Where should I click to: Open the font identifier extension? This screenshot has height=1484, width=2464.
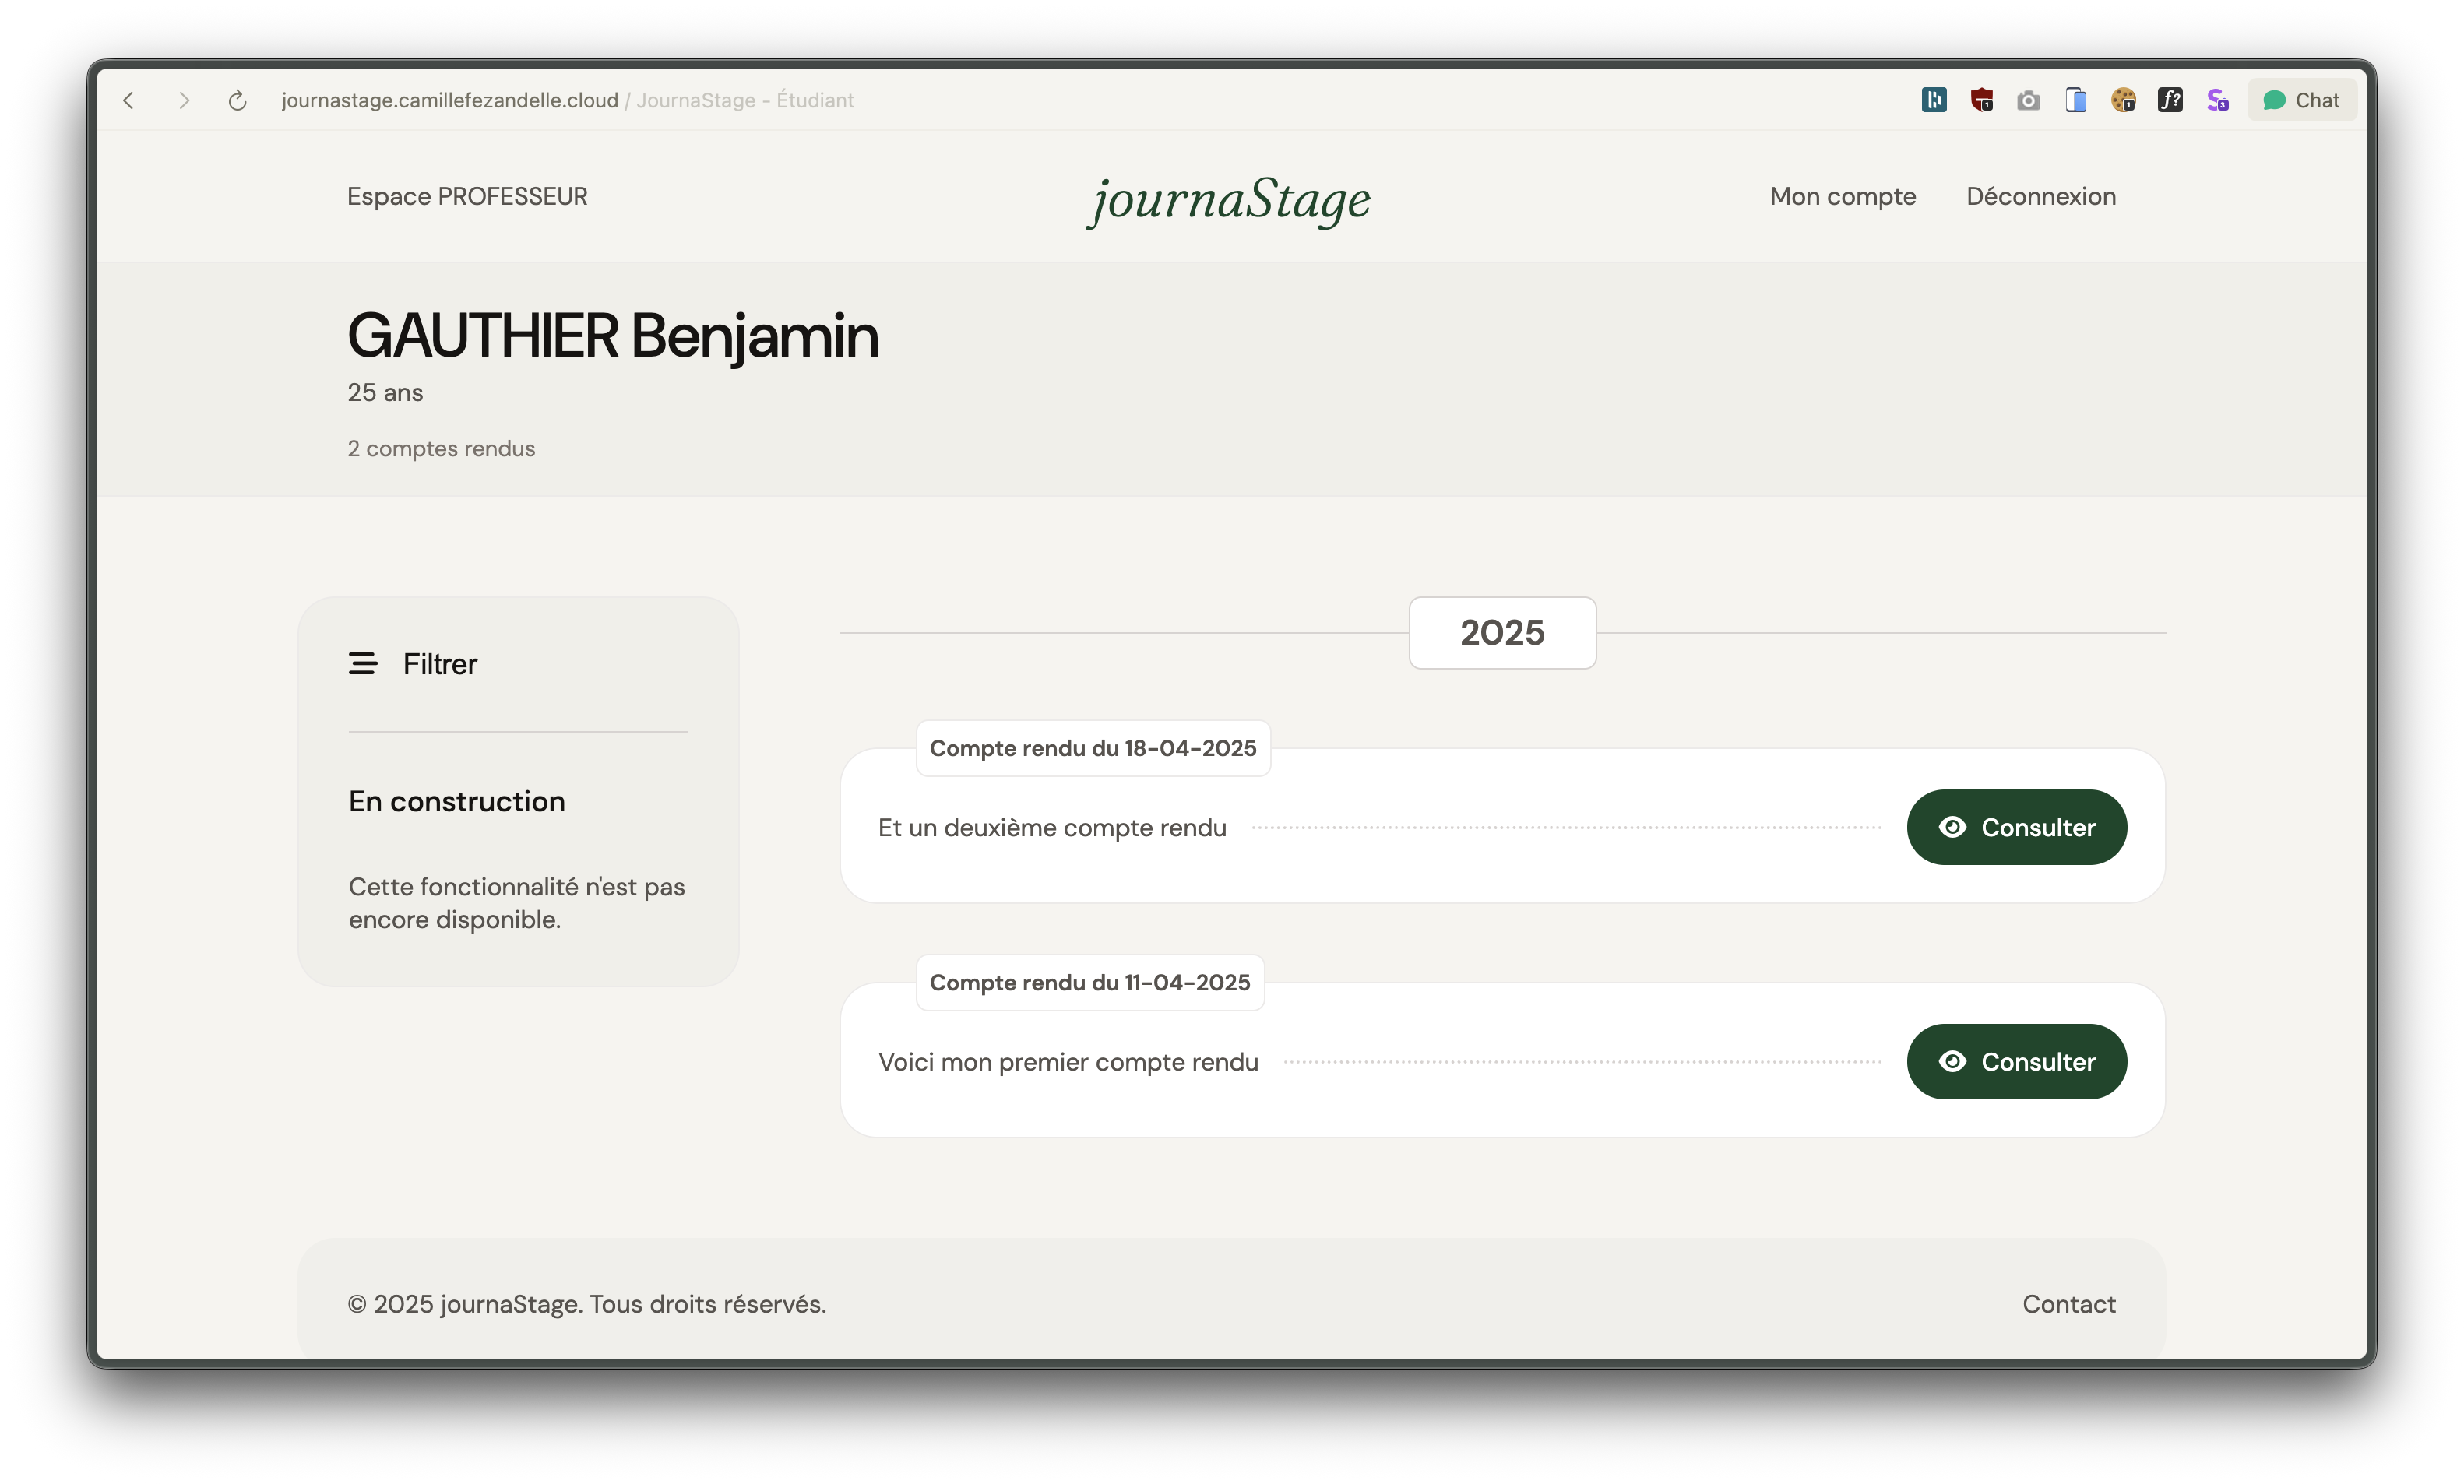[x=2170, y=100]
